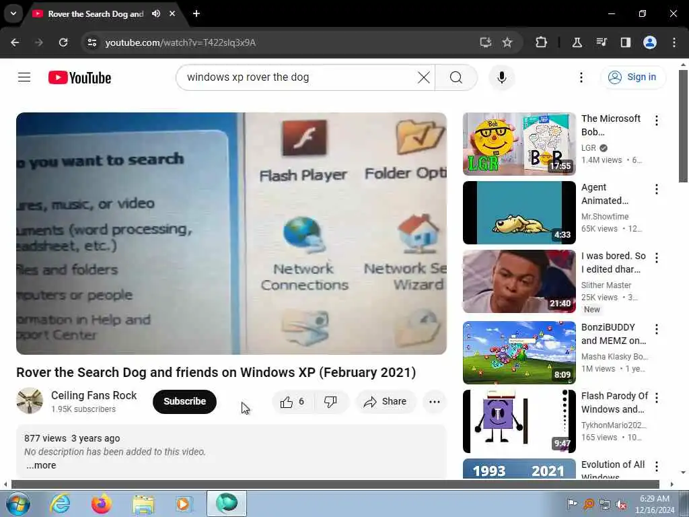
Task: Click the browser address bar URL
Action: (180, 42)
